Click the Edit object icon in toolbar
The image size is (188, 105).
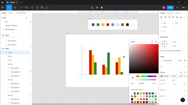[x=92, y=8]
